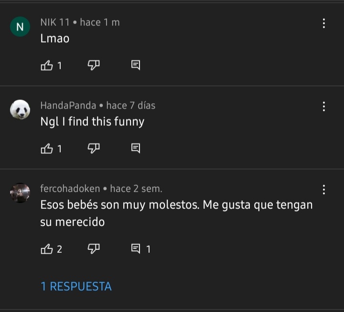Dislike HandaPanda's "Ngl I find this funny" comment
The image size is (344, 312).
point(93,149)
